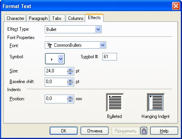Increase Position with the up arrow
The height and width of the screenshot is (139, 182).
pyautogui.click(x=70, y=97)
